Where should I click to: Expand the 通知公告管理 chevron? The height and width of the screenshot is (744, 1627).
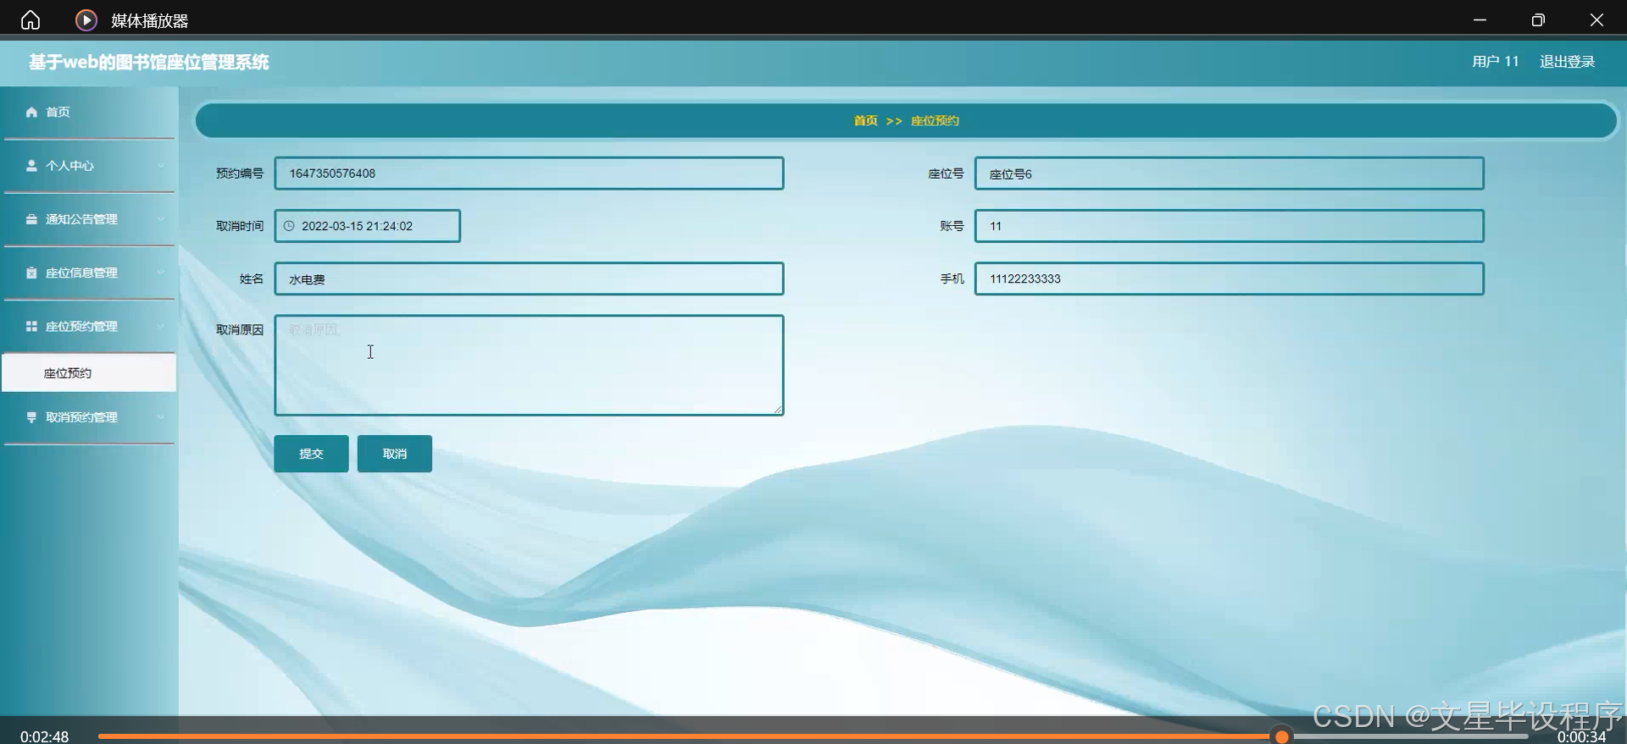click(161, 218)
